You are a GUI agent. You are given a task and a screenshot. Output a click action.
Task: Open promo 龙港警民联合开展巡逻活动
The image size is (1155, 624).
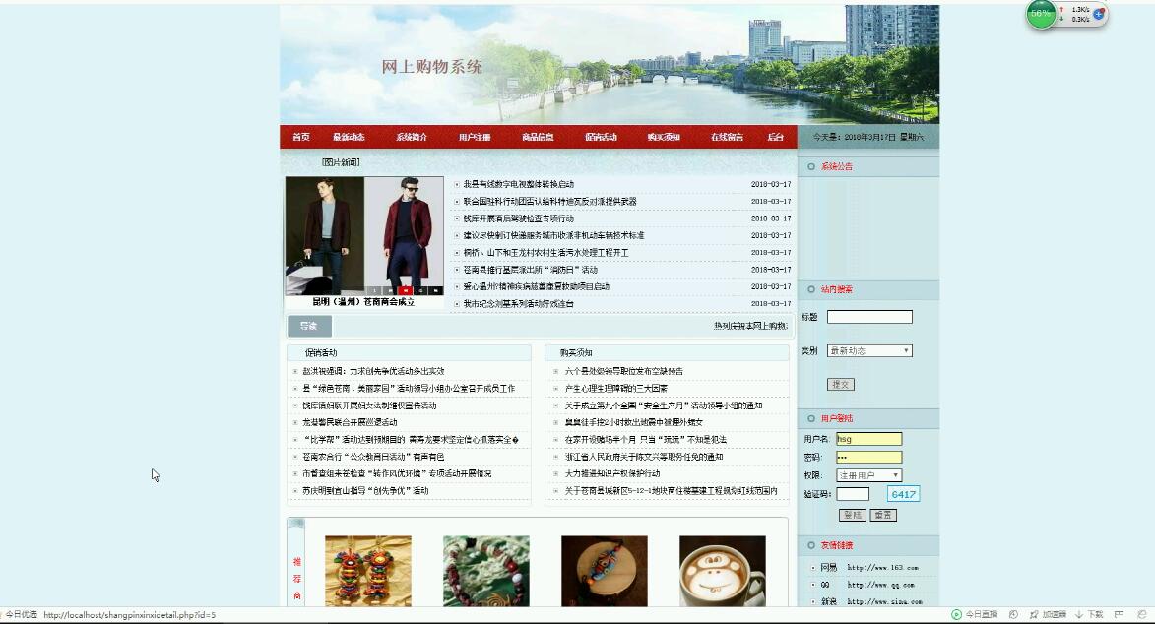pyautogui.click(x=350, y=422)
